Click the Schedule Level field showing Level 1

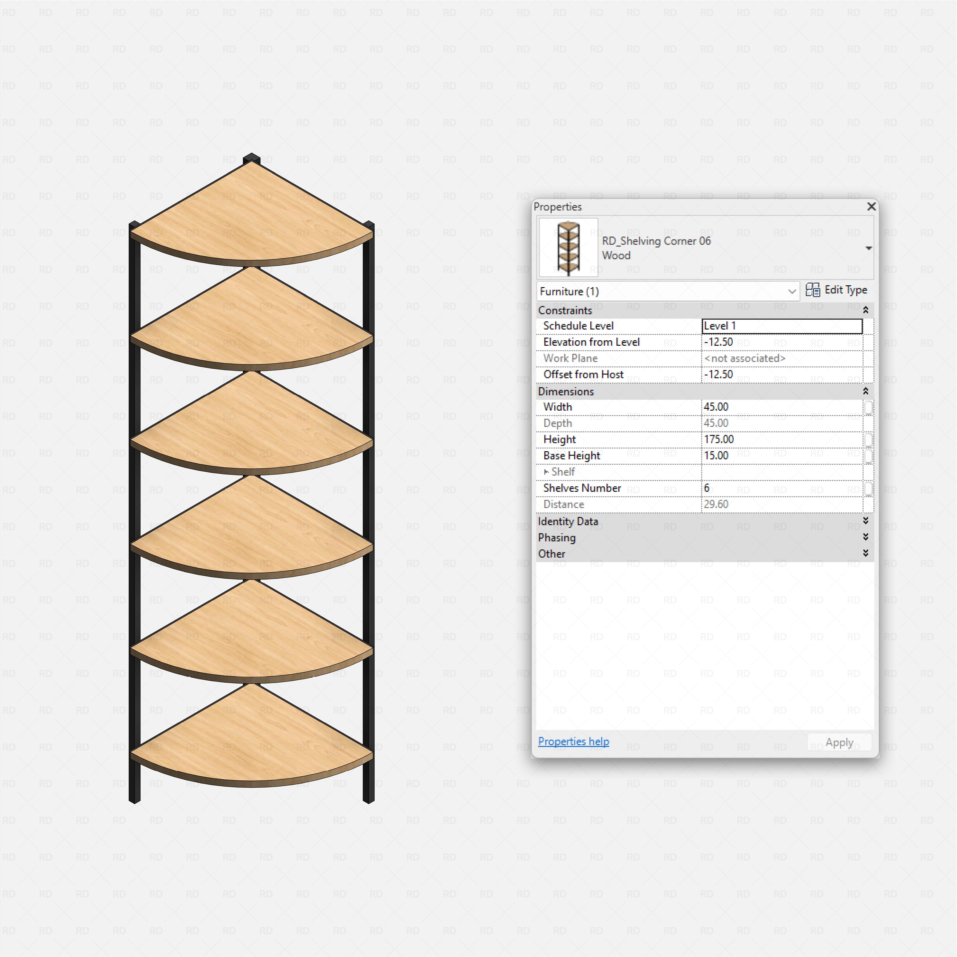(x=782, y=326)
